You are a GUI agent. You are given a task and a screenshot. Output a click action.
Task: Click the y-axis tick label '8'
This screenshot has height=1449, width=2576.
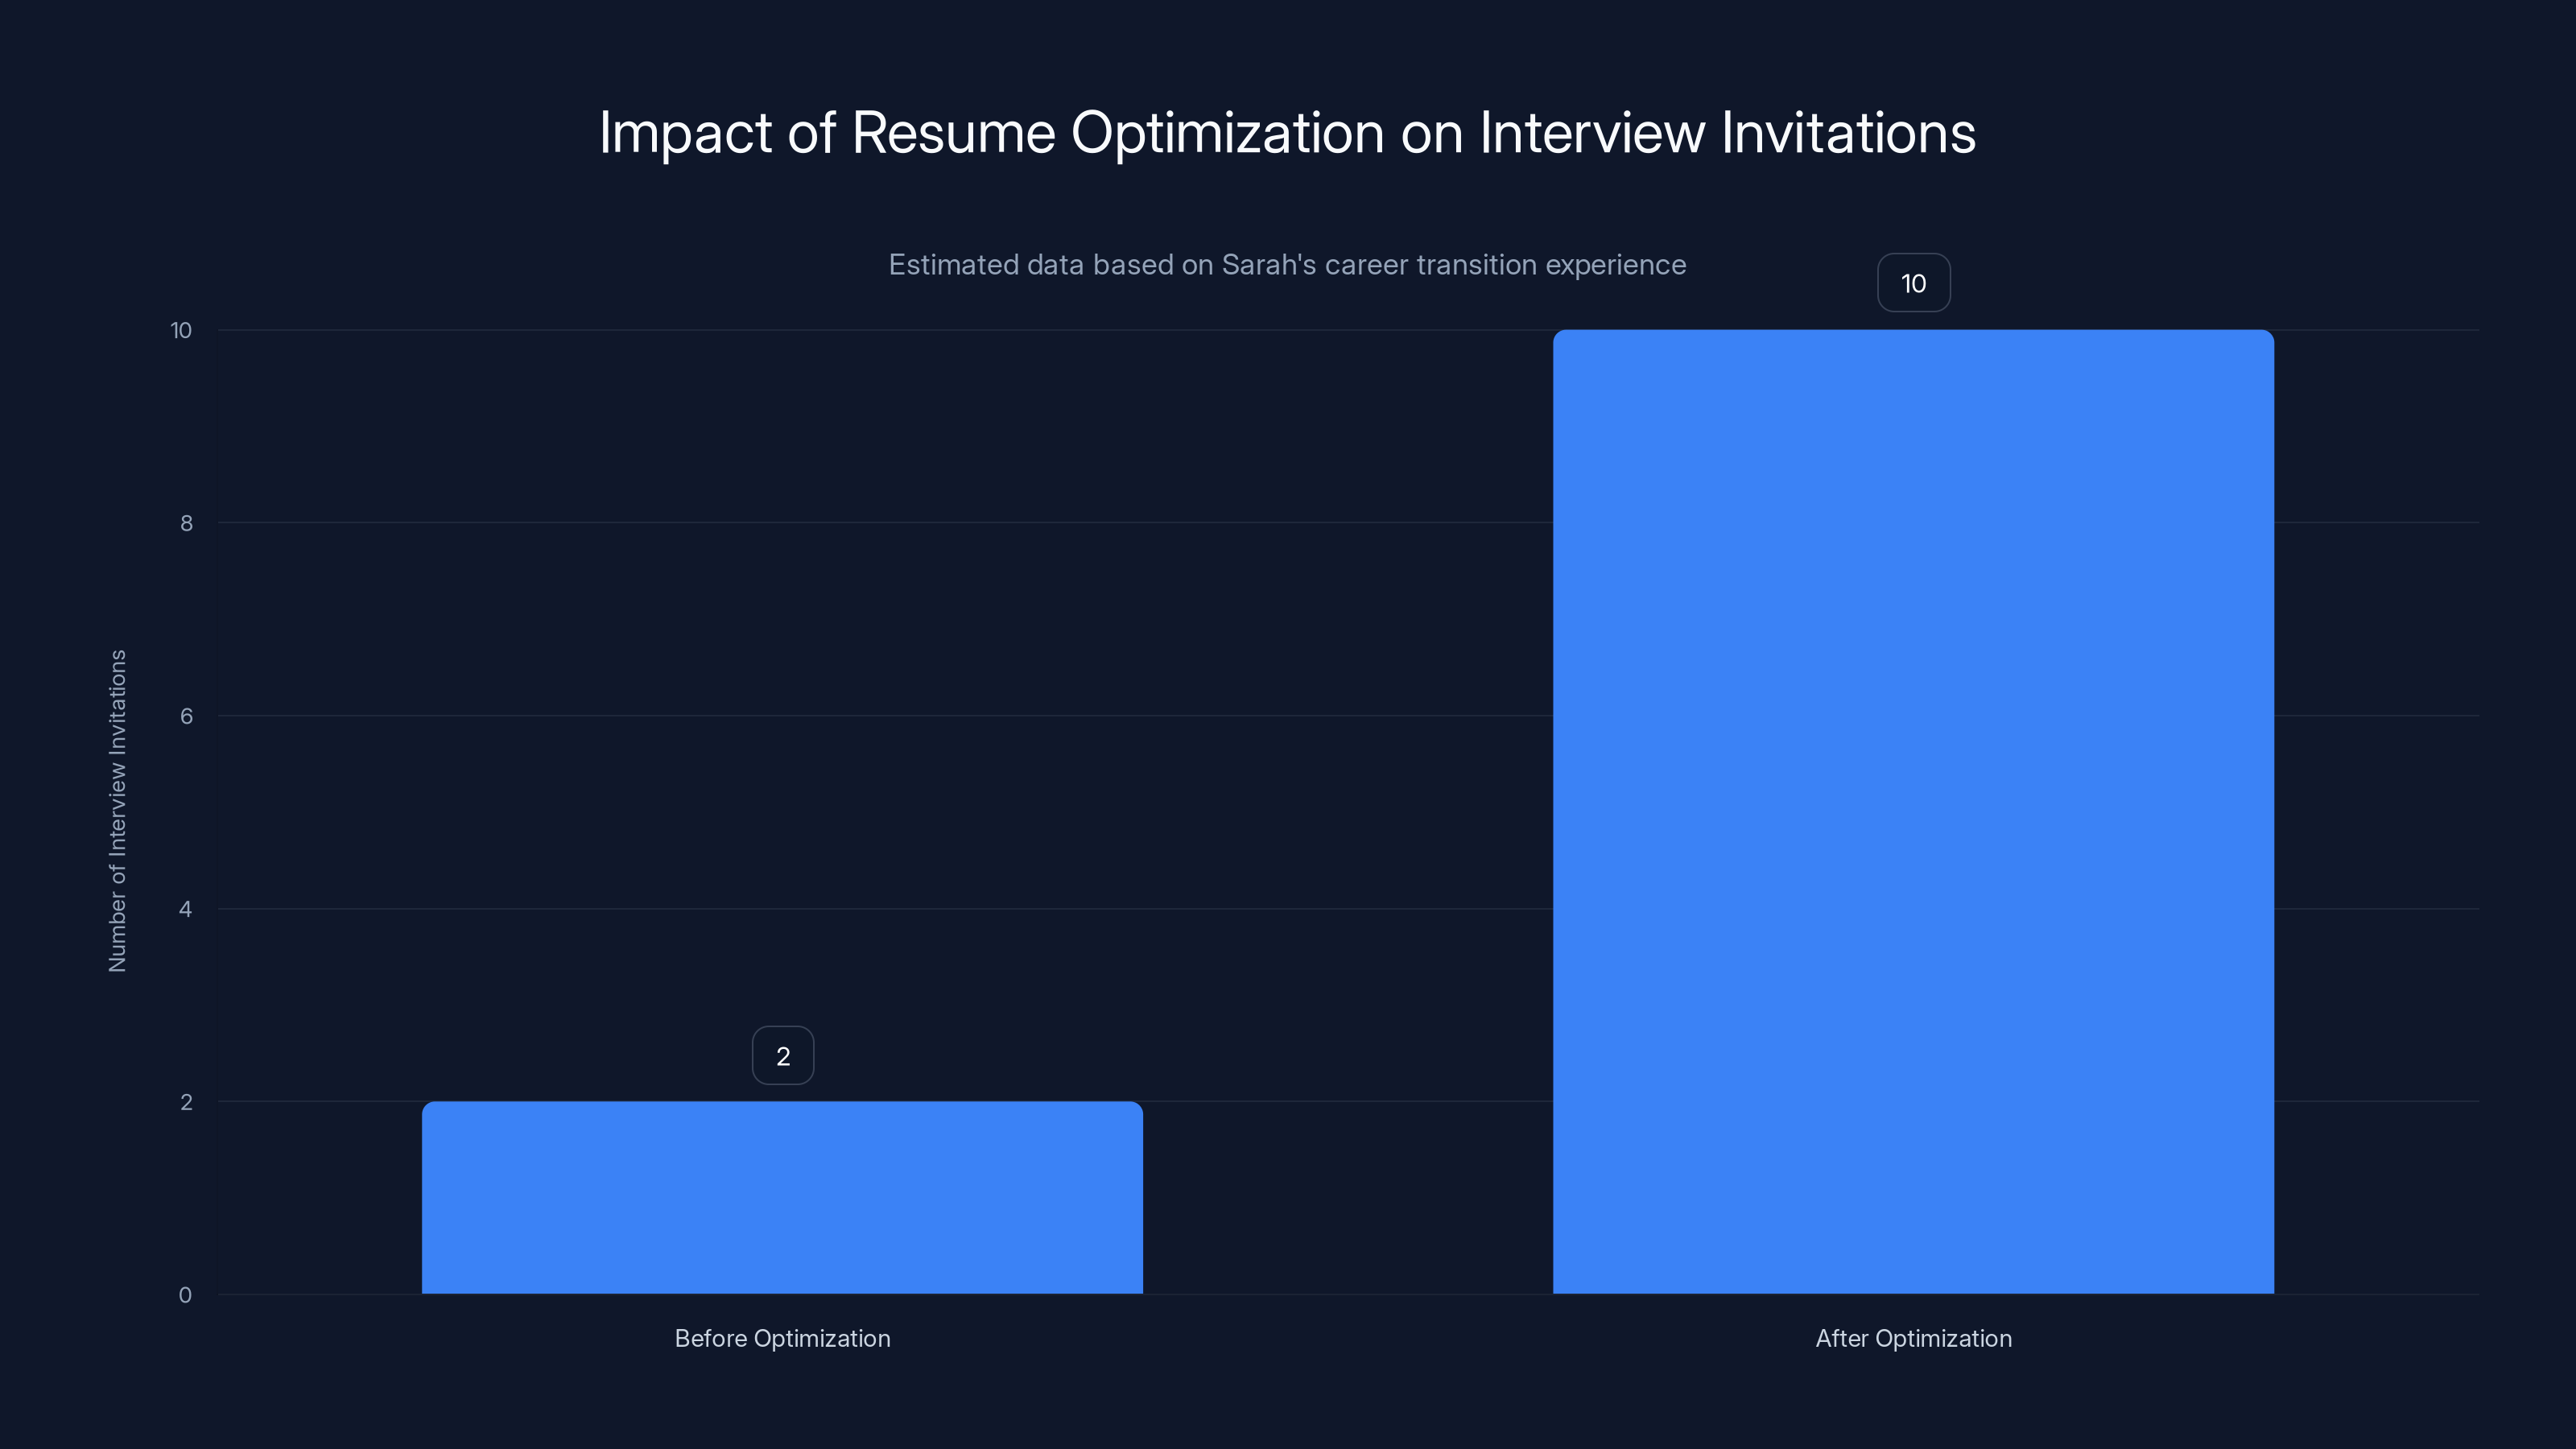click(186, 523)
